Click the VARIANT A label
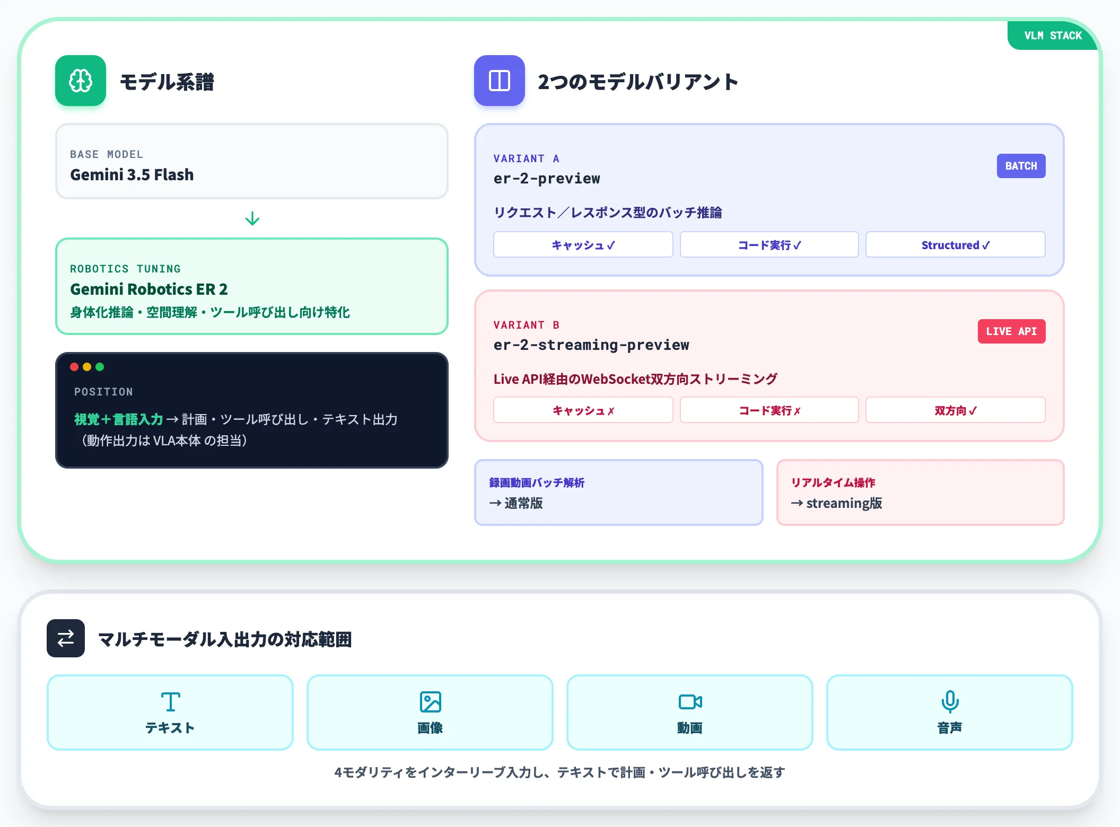This screenshot has height=827, width=1120. tap(527, 159)
